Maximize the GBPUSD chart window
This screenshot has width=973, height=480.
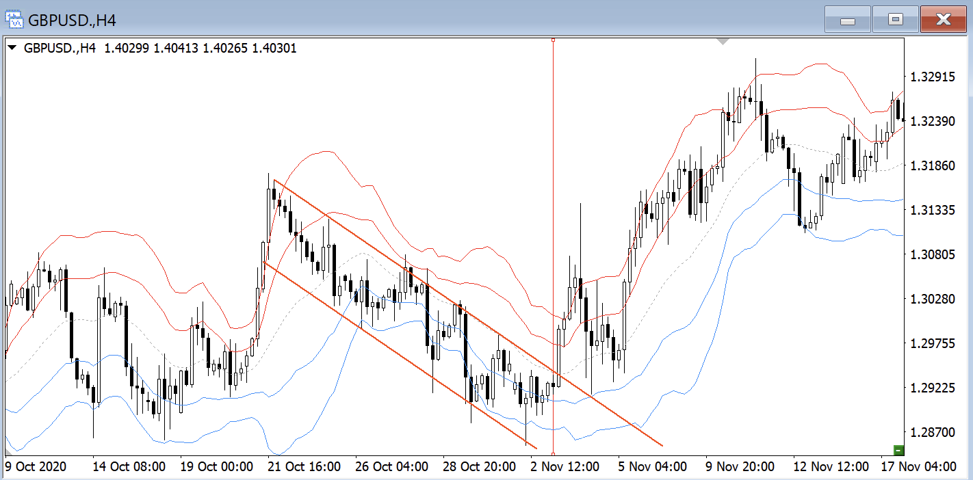(895, 20)
